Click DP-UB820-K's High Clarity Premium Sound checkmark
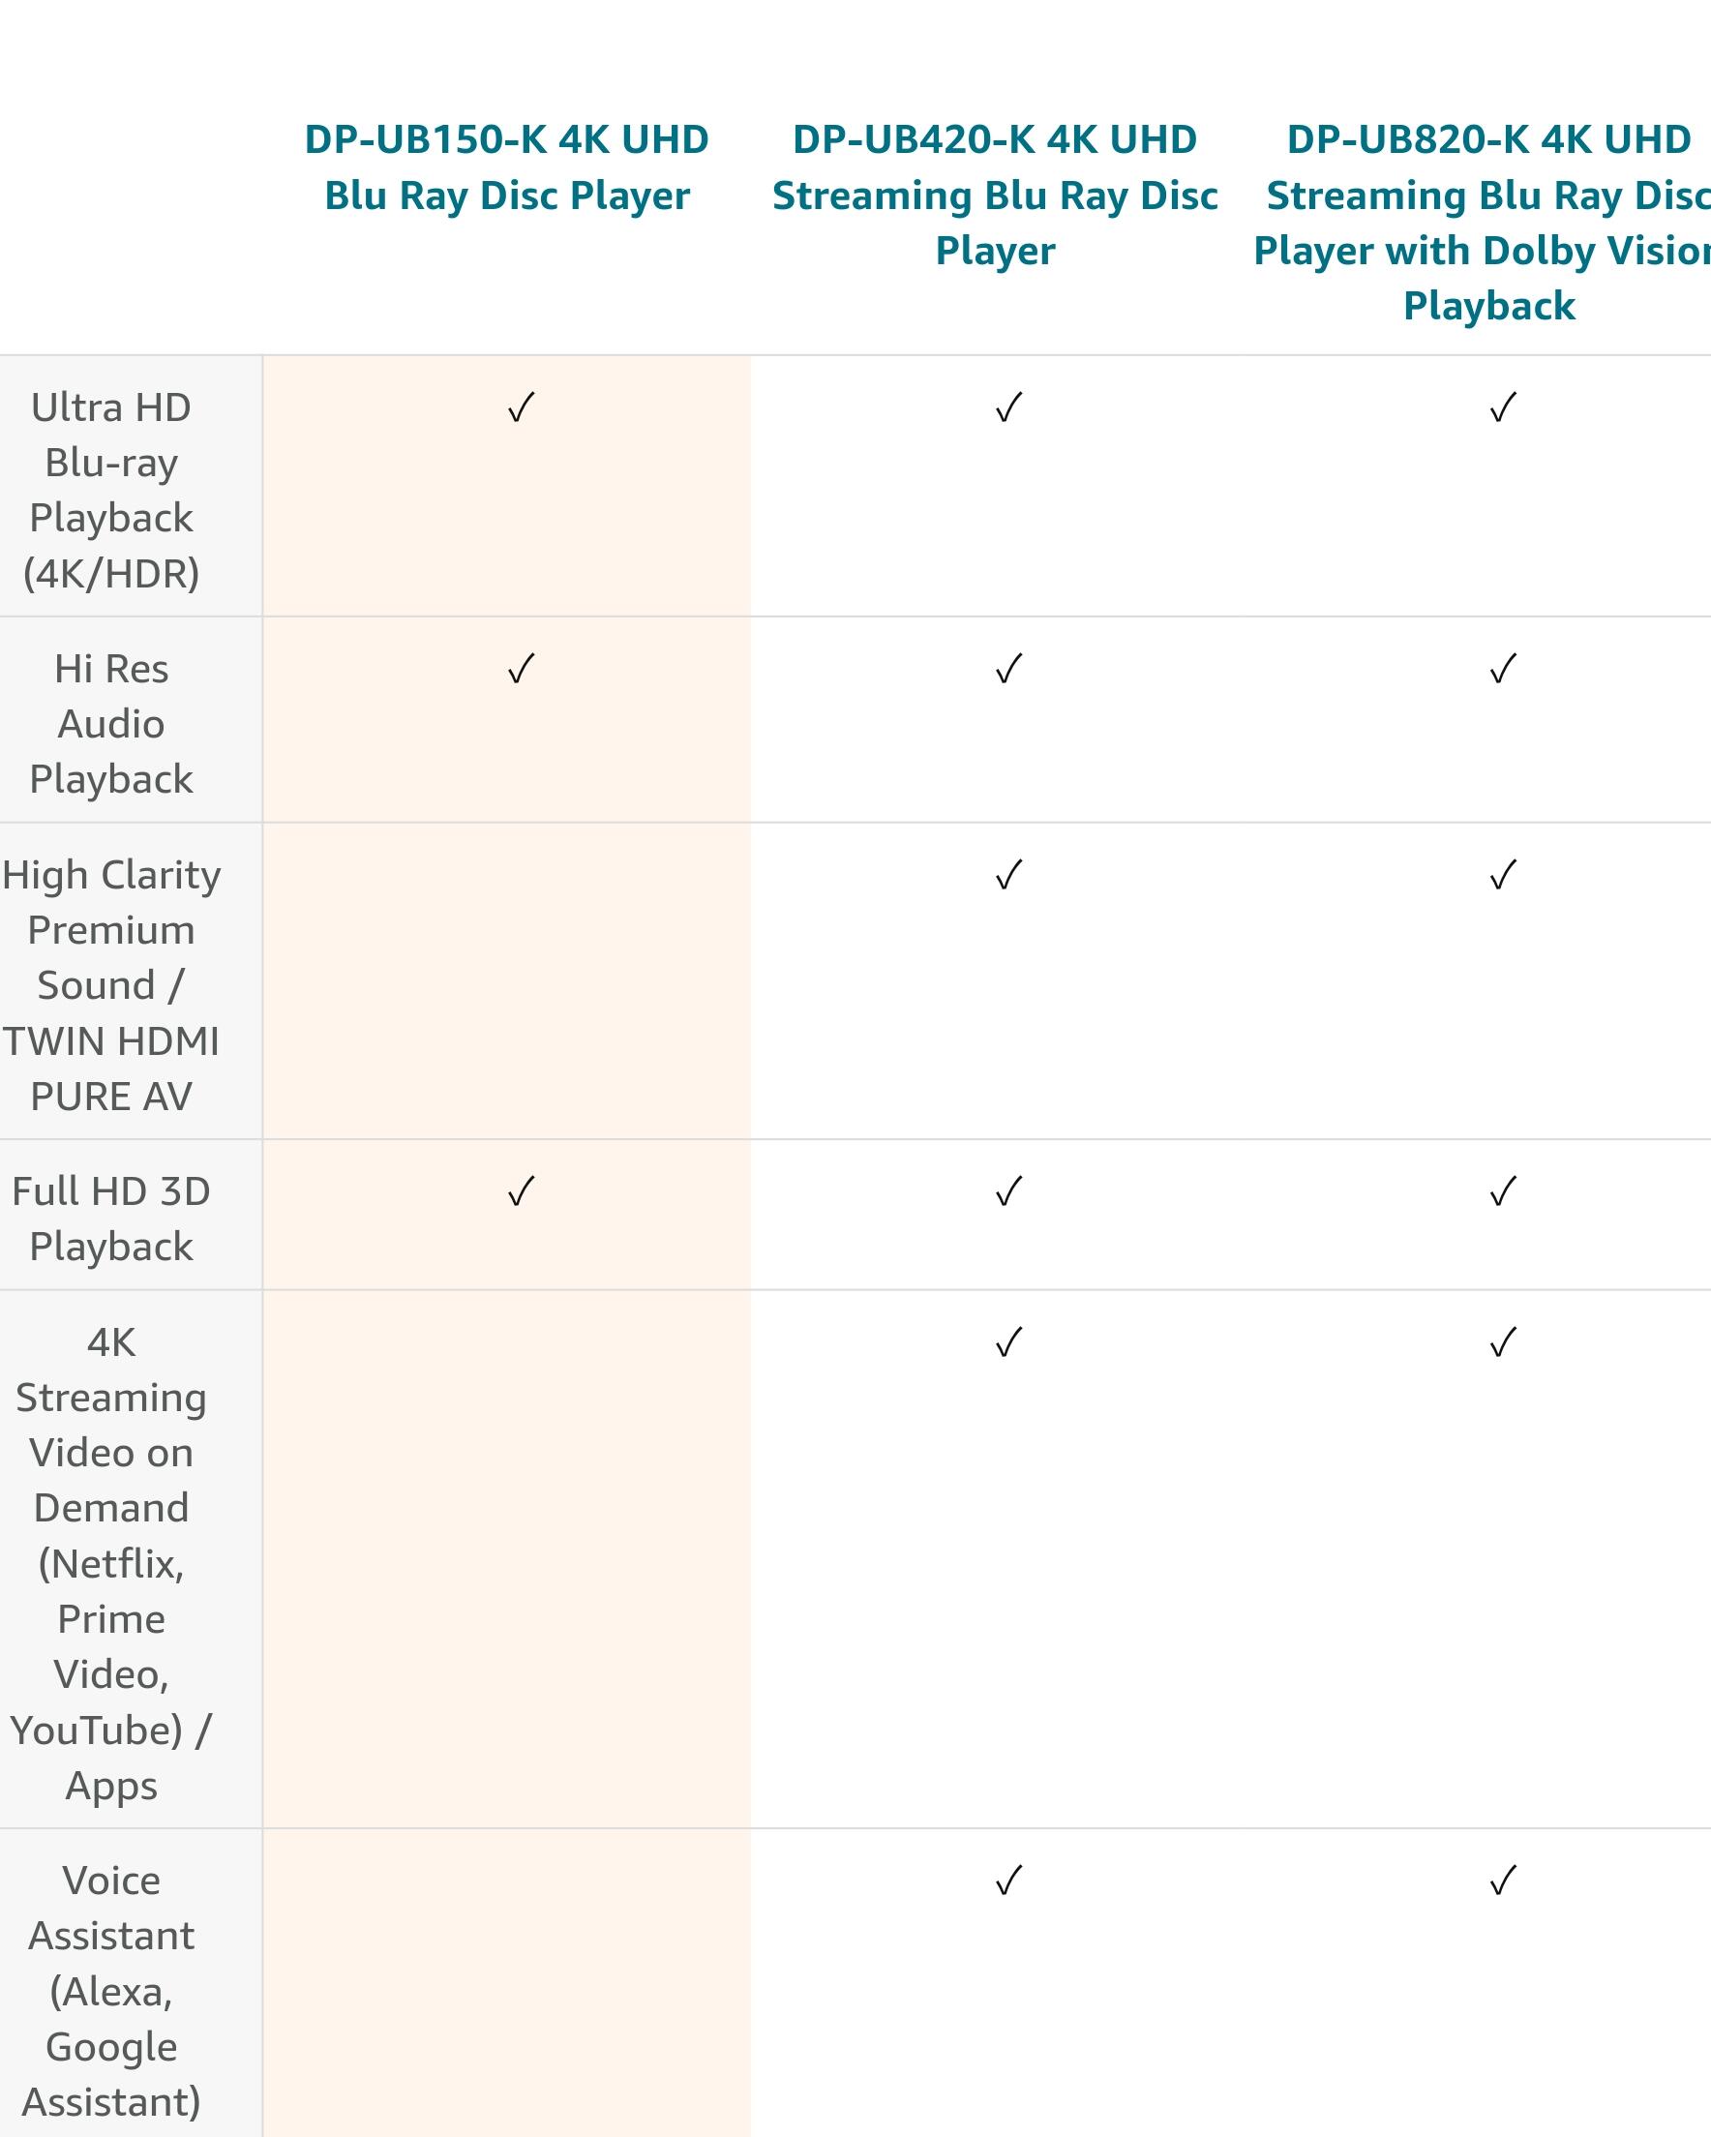This screenshot has width=1711, height=2137. [x=1503, y=875]
